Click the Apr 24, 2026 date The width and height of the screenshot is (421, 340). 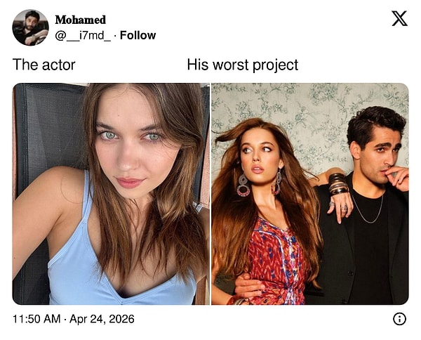[x=102, y=319]
